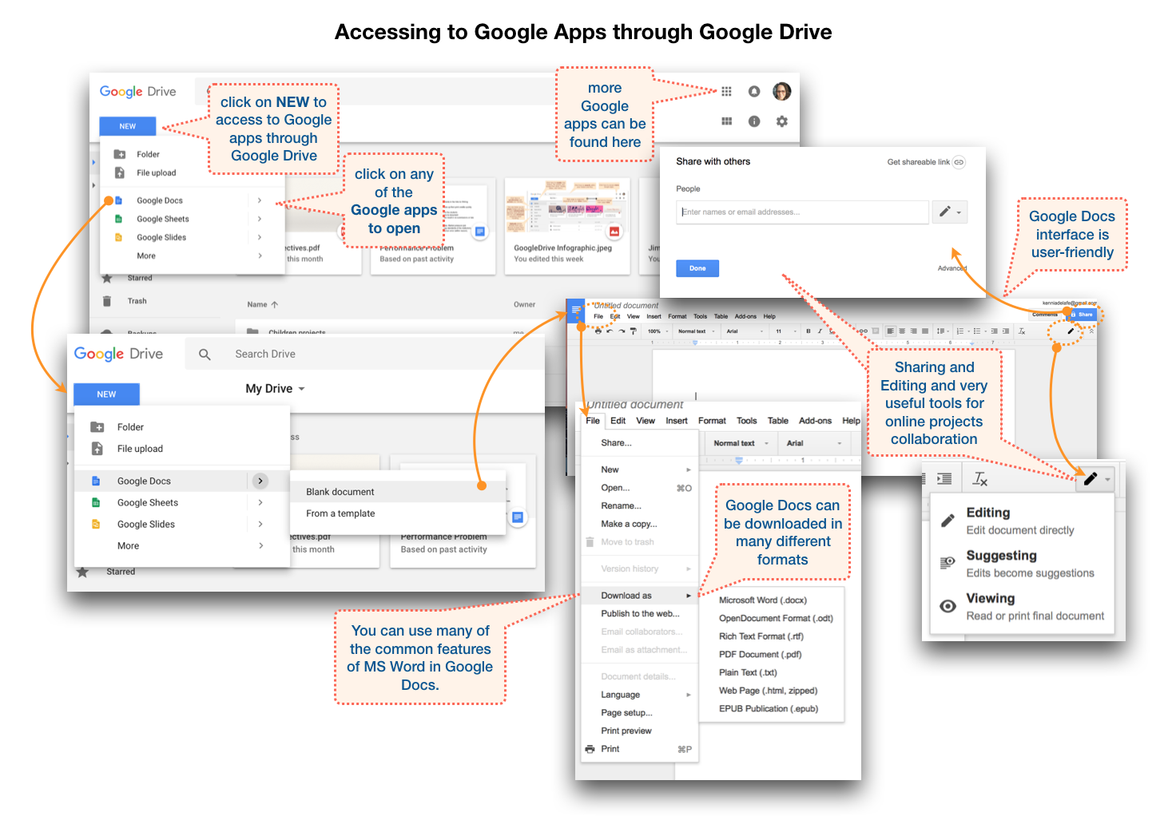Click Print with printer icon in File menu

tap(639, 749)
